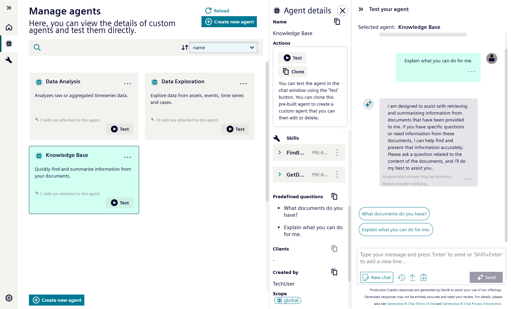
Task: Start a New chat
Action: [376, 277]
